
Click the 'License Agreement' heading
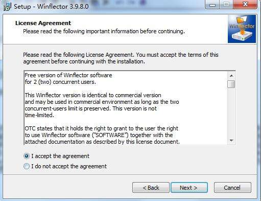[x=43, y=23]
